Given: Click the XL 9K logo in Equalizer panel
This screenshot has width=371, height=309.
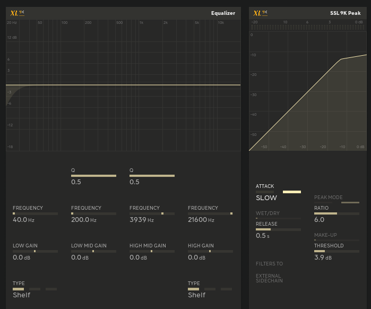Looking at the screenshot, I should pyautogui.click(x=18, y=13).
